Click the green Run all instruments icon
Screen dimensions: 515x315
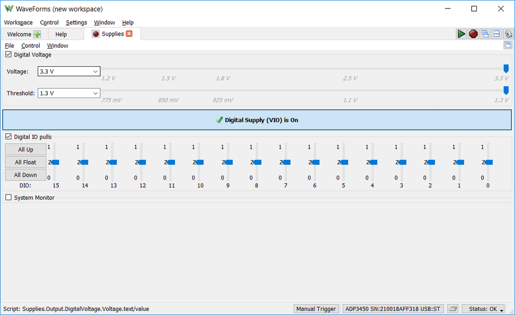point(461,34)
